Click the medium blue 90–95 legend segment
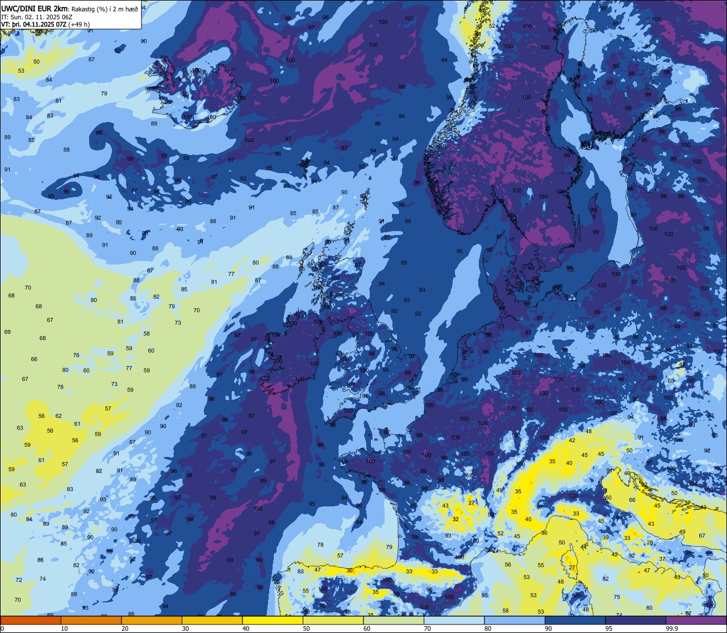 575,620
